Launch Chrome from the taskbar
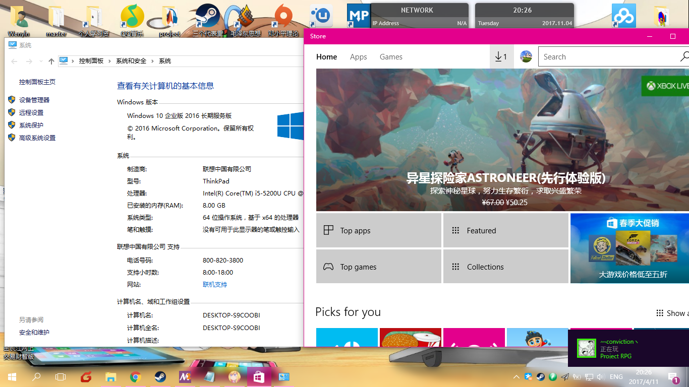 click(x=135, y=376)
